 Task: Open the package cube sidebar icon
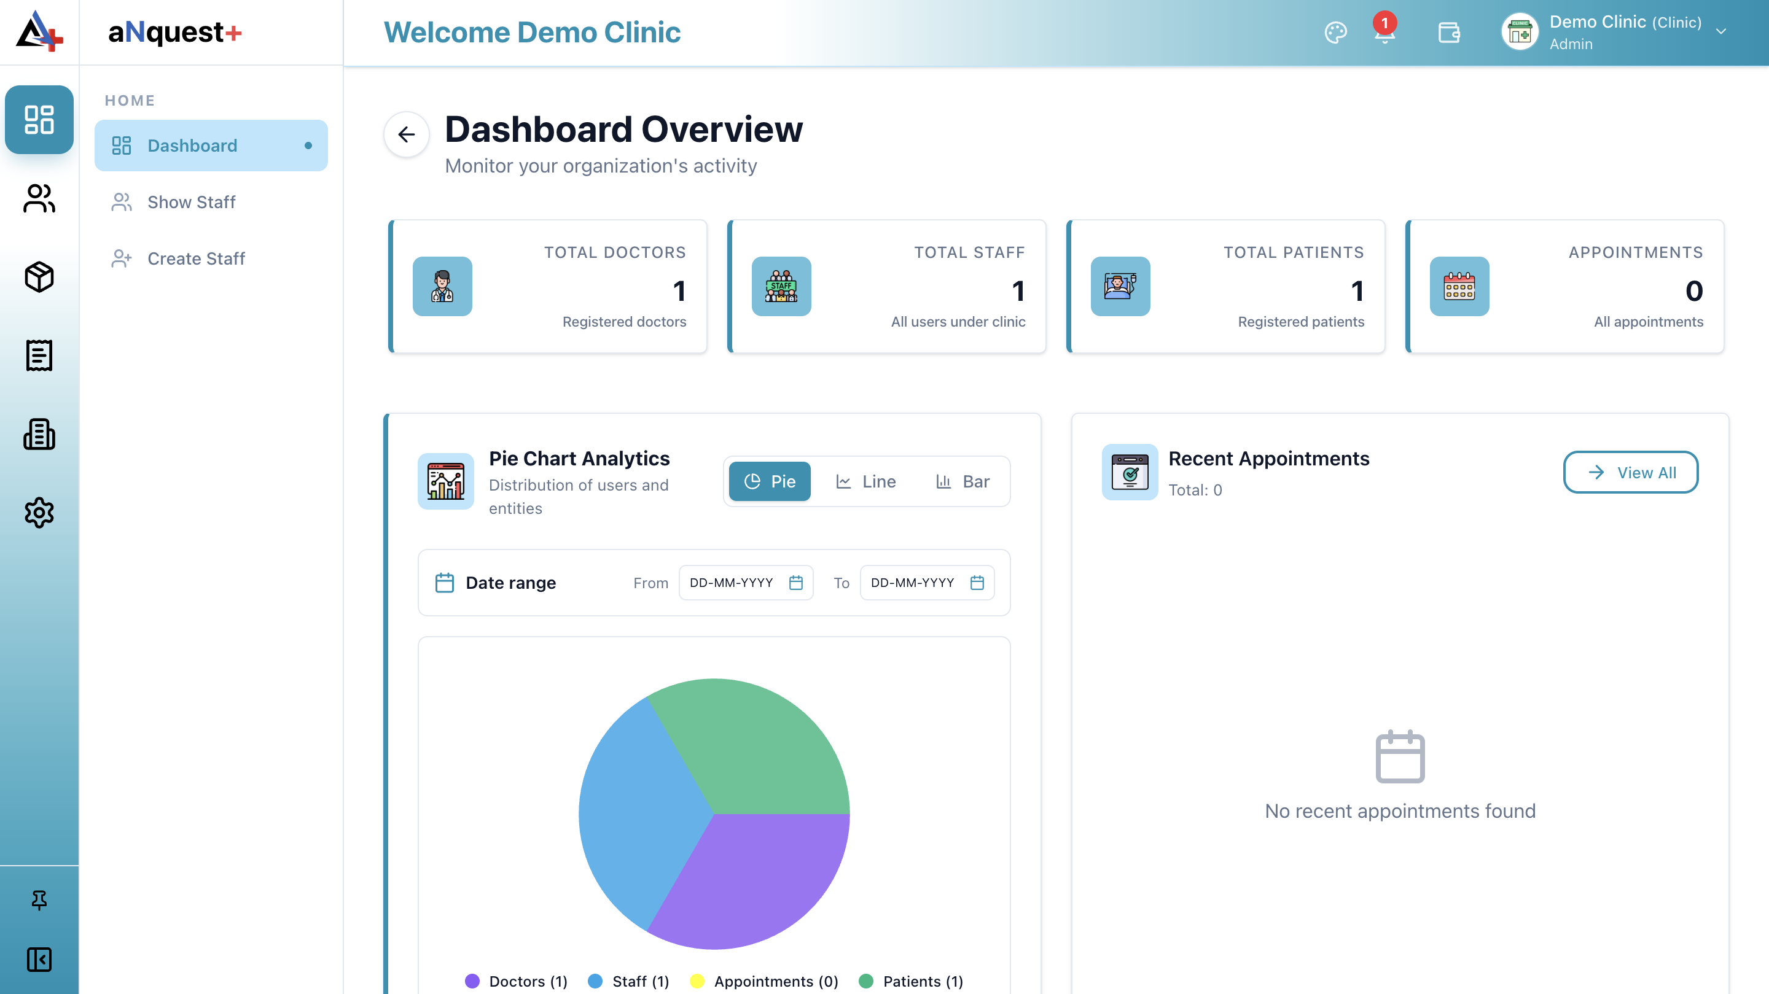coord(39,277)
